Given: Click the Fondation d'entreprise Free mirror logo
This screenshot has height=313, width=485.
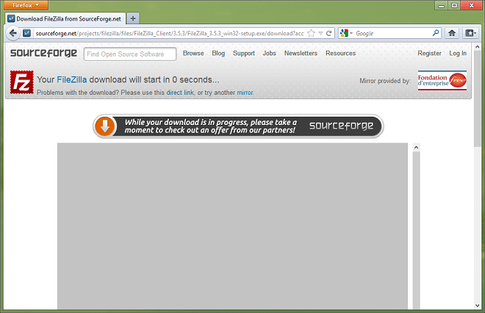Looking at the screenshot, I should click(x=442, y=80).
